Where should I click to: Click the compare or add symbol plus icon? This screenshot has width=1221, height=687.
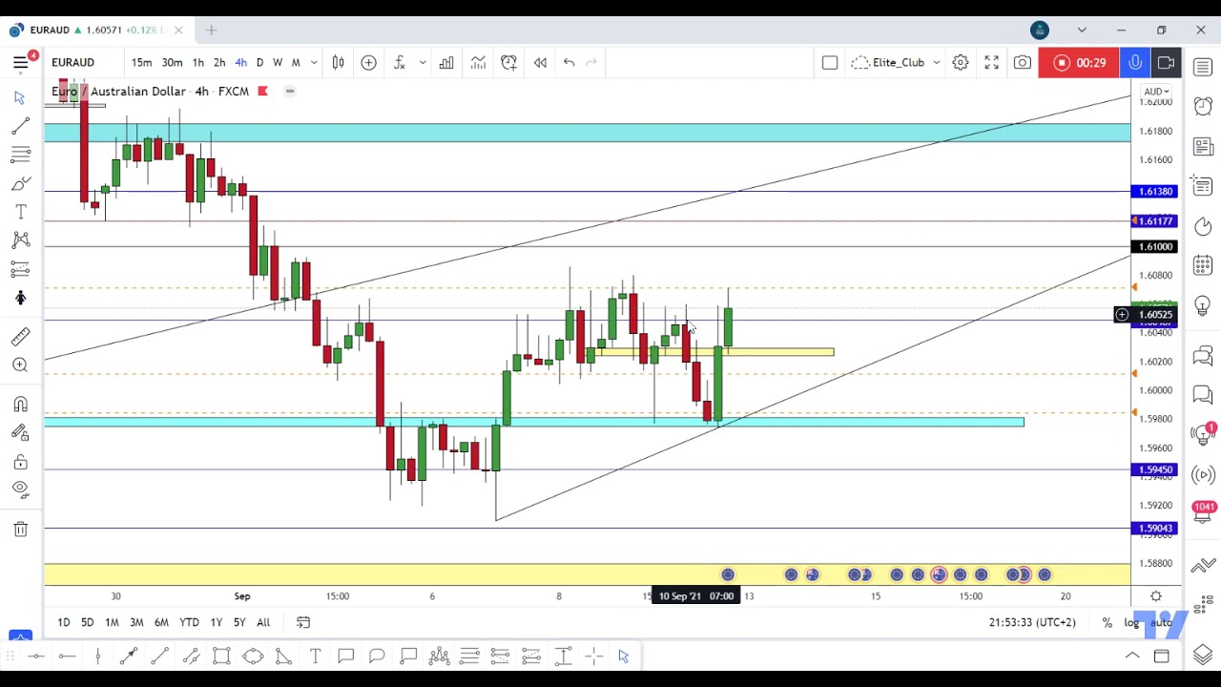coord(368,63)
